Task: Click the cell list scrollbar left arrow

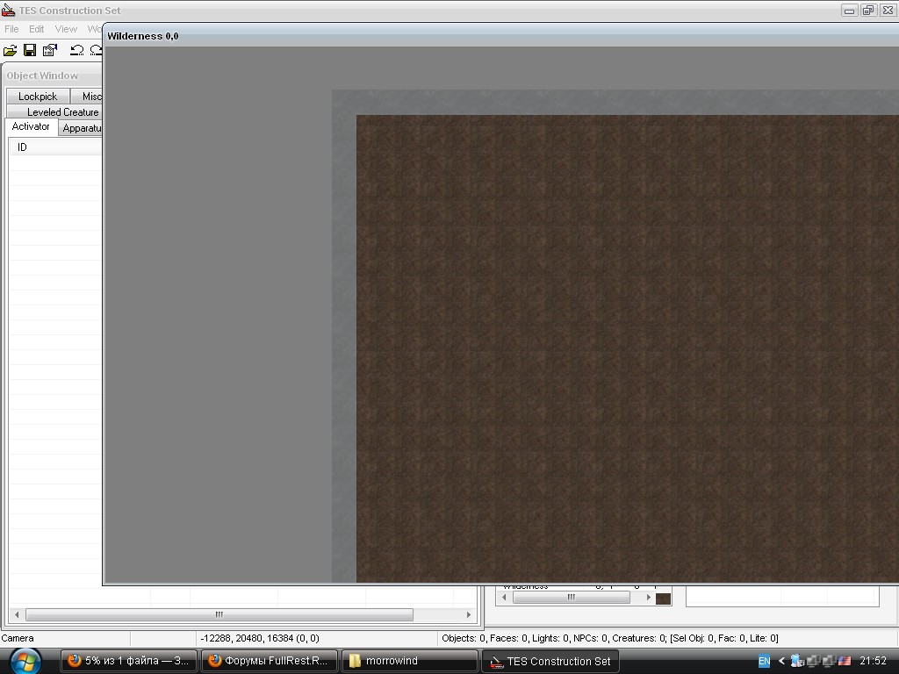Action: point(504,598)
